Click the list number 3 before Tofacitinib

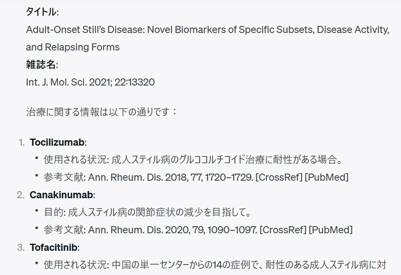21,247
